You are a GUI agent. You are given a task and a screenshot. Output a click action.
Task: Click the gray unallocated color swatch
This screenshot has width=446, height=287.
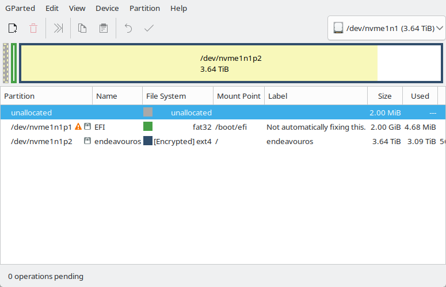(148, 112)
